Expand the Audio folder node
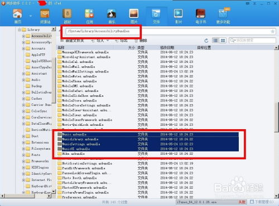The height and width of the screenshot is (206, 279). (x=23, y=80)
